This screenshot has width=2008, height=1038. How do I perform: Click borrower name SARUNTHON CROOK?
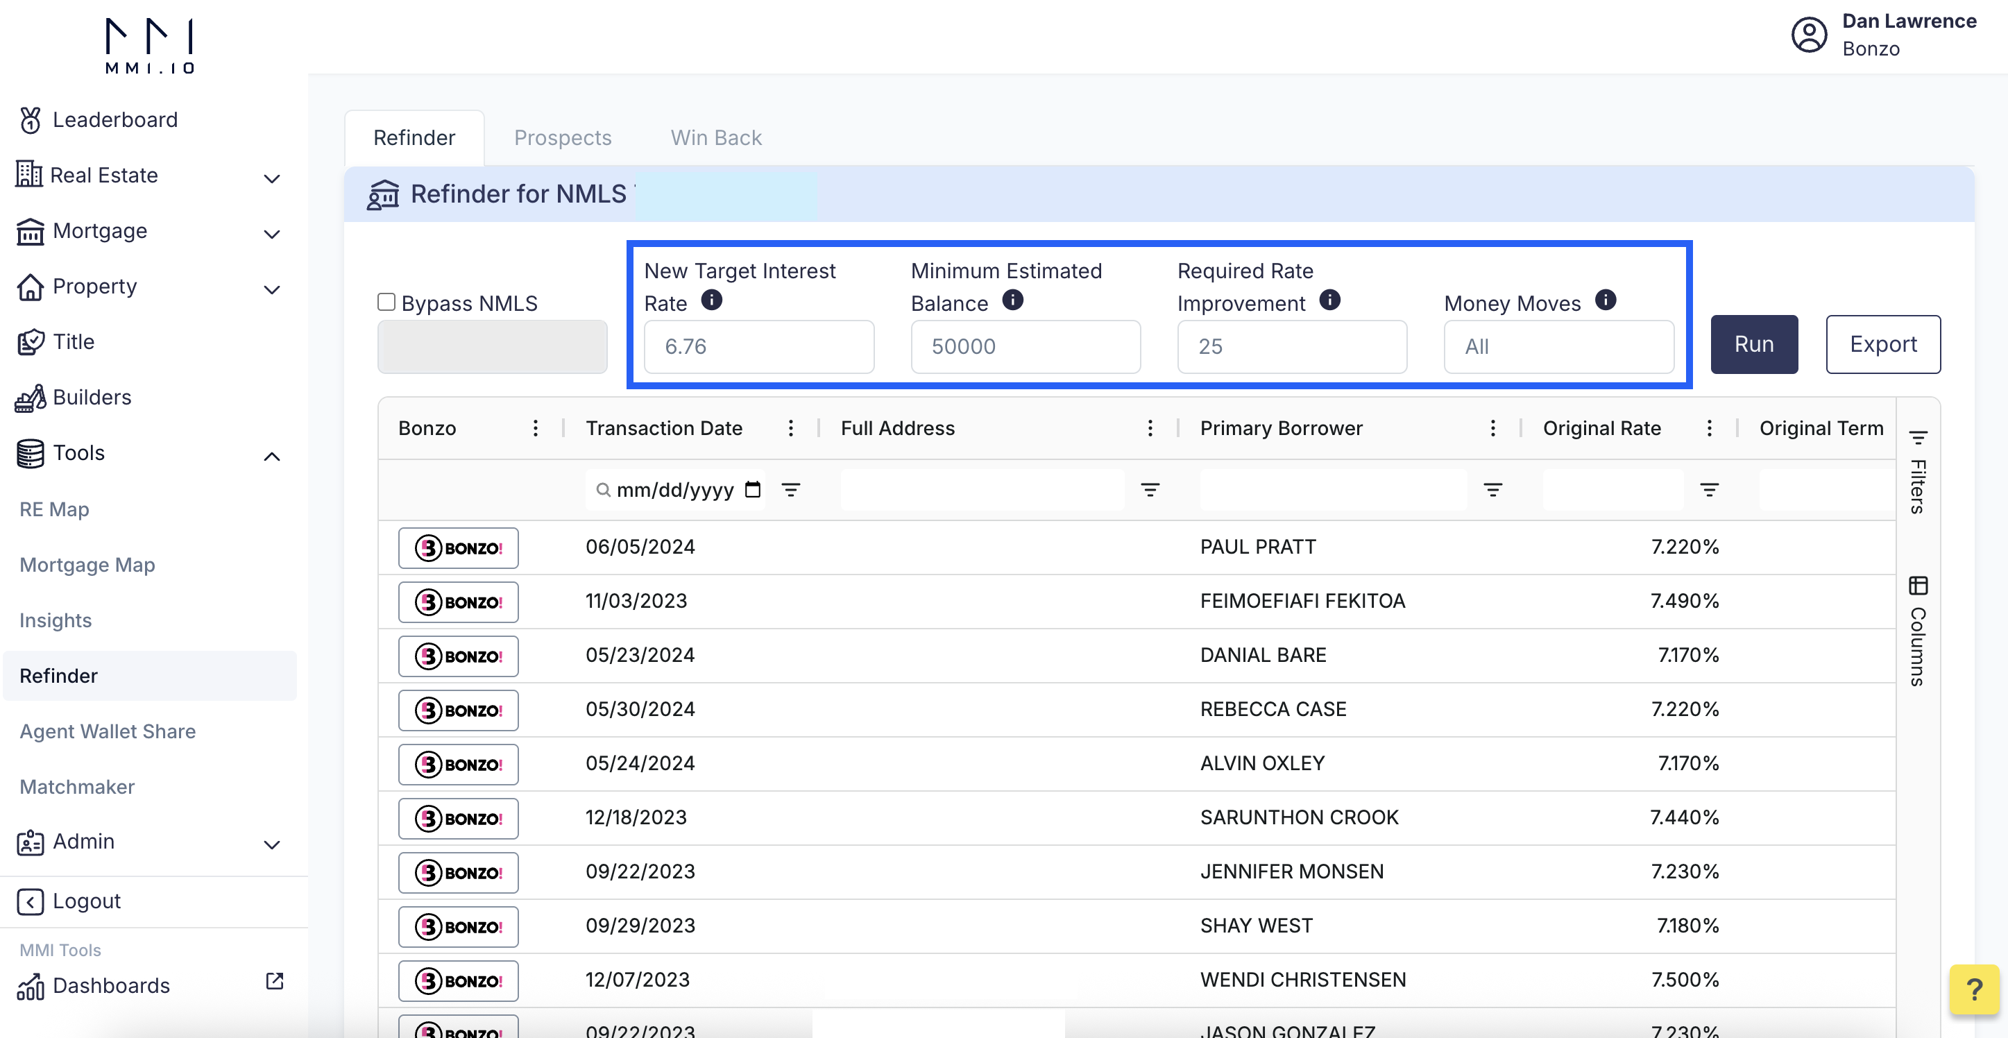(1300, 817)
